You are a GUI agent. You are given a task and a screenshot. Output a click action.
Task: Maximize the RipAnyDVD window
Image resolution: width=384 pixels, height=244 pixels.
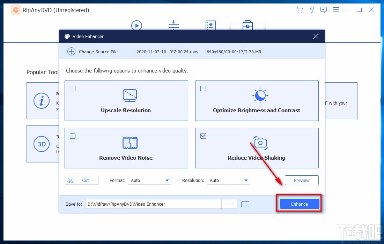pyautogui.click(x=359, y=10)
